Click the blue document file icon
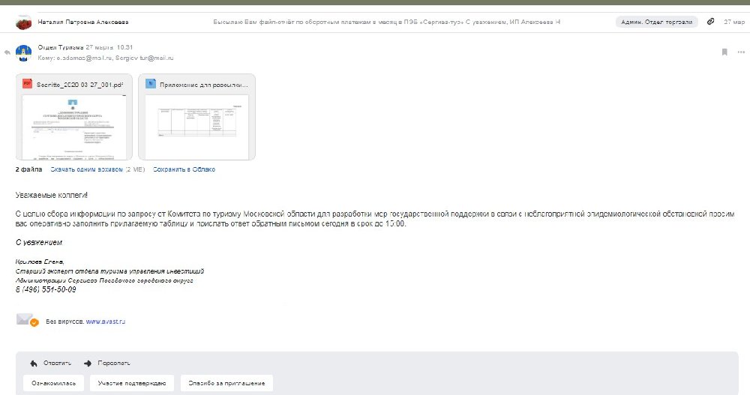Viewport: 750px width, 395px height. (x=150, y=84)
